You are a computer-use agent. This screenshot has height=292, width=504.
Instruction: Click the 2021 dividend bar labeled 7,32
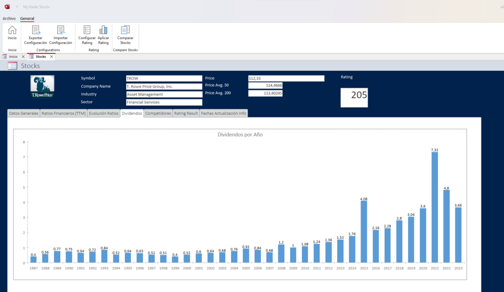tap(435, 207)
